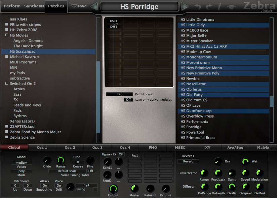
Task: Click the undo arrow icon
Action: click(198, 7)
